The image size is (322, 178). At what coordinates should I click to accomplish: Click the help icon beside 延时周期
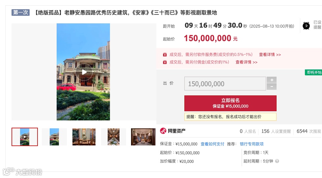(x=277, y=161)
